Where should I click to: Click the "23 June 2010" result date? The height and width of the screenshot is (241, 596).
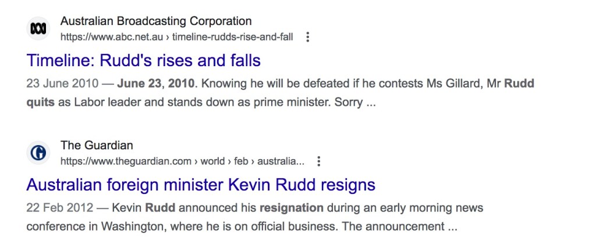click(60, 84)
